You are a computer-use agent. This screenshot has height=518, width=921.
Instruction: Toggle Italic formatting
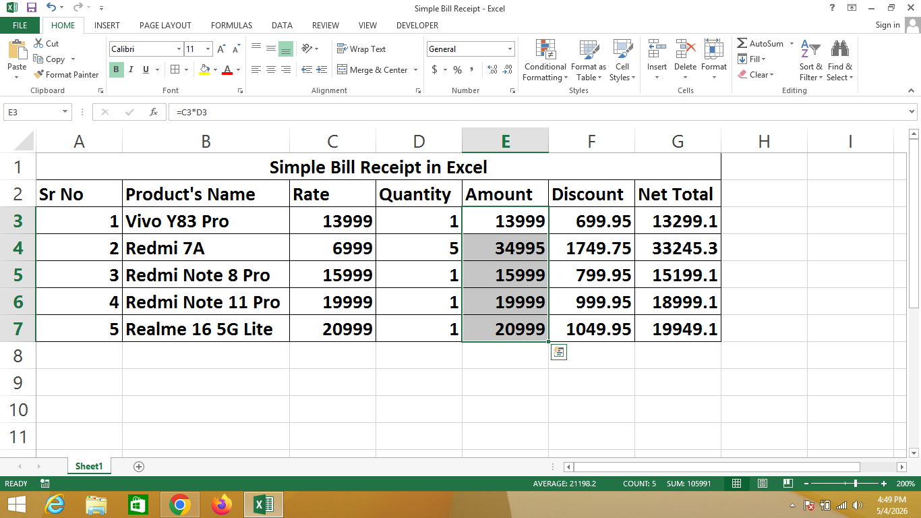pos(130,69)
